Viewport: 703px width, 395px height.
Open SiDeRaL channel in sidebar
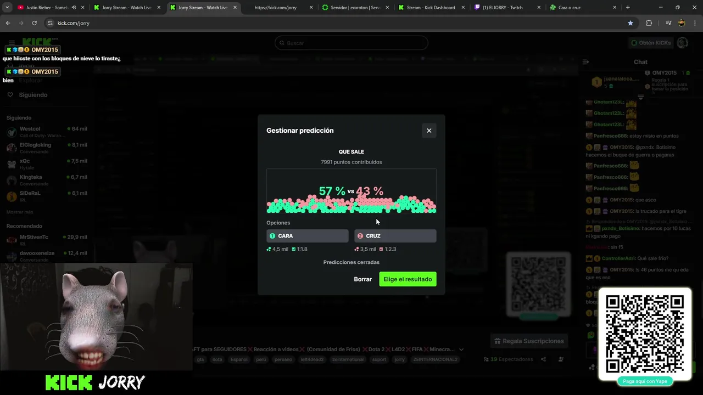[47, 196]
